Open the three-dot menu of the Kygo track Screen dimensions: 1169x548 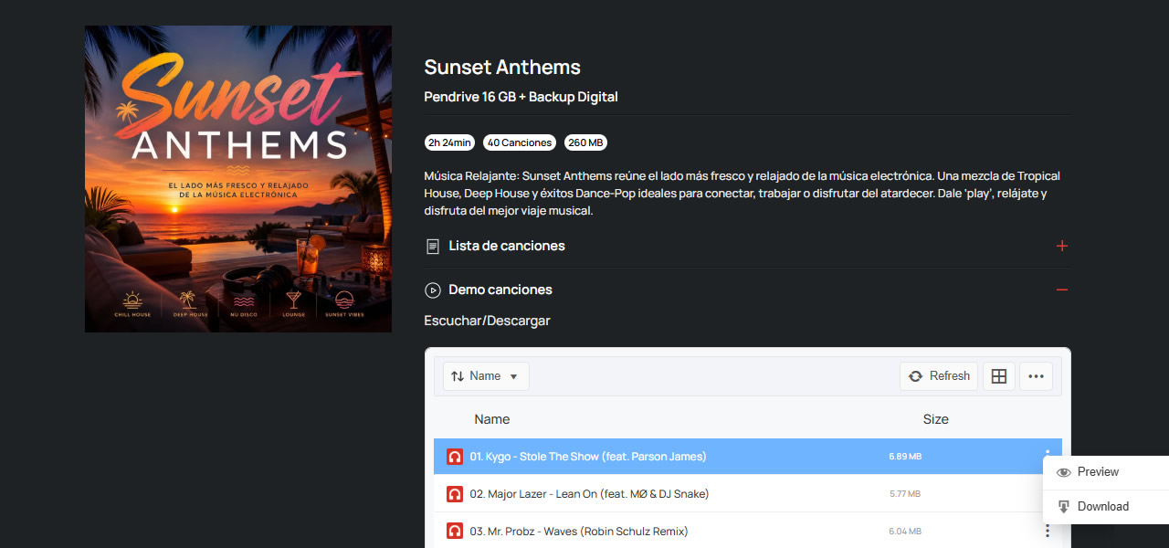pyautogui.click(x=1047, y=454)
